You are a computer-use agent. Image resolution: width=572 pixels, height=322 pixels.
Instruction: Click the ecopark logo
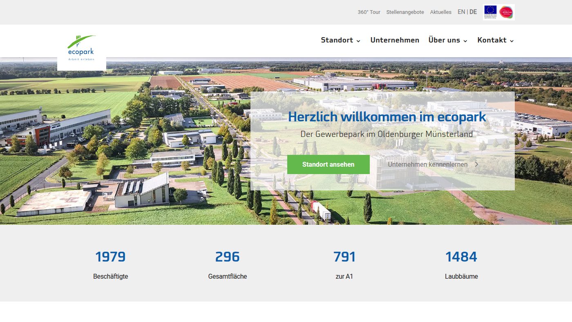[82, 48]
